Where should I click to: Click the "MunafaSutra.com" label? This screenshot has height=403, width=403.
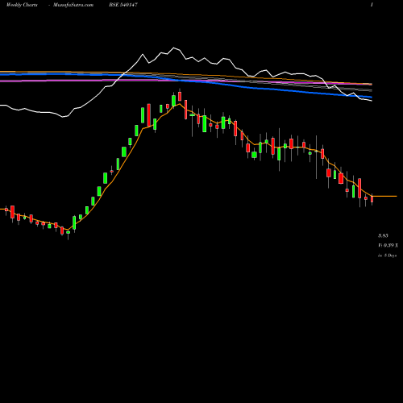pyautogui.click(x=73, y=5)
